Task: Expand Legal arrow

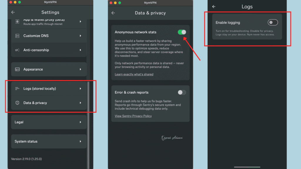Action: point(81,122)
